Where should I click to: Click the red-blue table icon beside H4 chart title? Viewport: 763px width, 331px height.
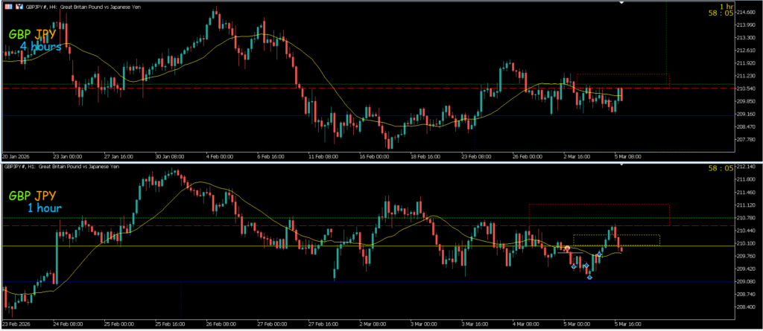click(x=9, y=7)
